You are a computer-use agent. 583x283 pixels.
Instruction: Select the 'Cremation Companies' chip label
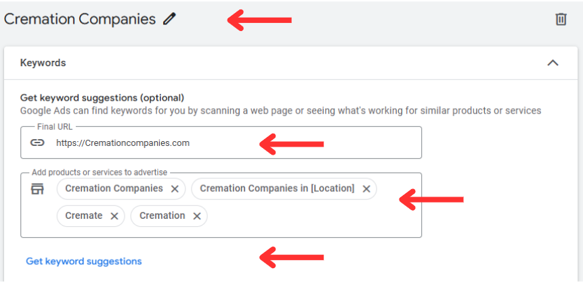[114, 188]
